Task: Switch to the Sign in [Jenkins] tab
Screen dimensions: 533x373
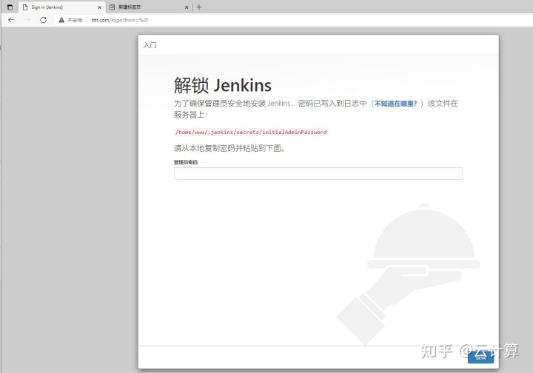Action: click(62, 7)
